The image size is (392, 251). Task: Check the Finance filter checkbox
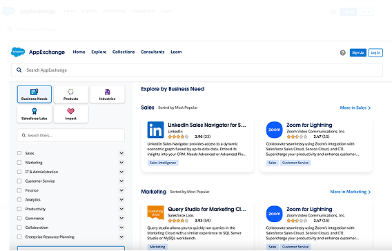(x=19, y=190)
